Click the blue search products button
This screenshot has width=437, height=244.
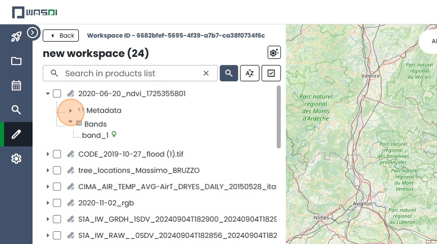click(229, 73)
